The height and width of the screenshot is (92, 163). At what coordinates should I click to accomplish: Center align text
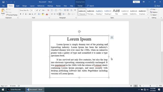tap(55, 14)
